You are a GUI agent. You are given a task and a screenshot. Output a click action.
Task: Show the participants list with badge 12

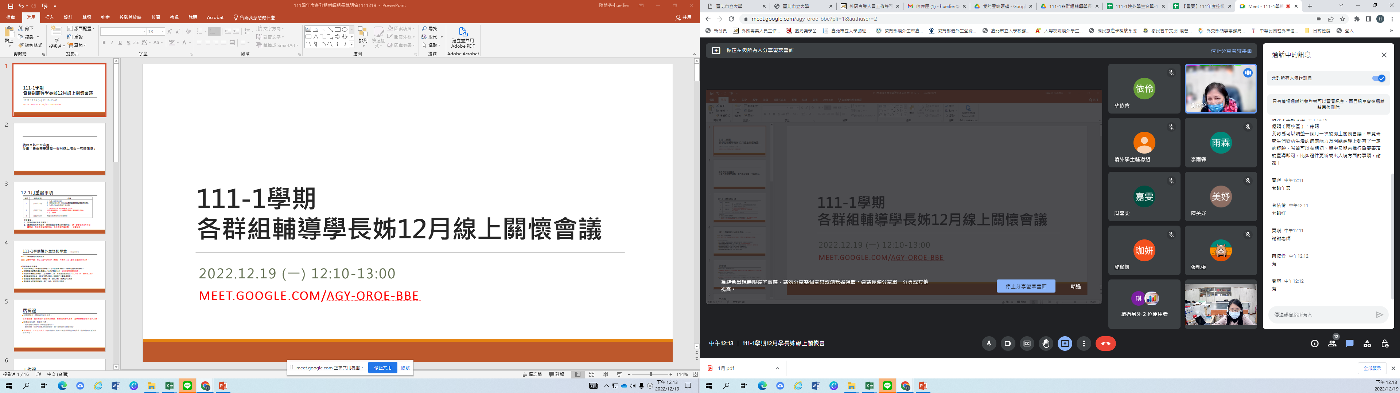click(1332, 344)
